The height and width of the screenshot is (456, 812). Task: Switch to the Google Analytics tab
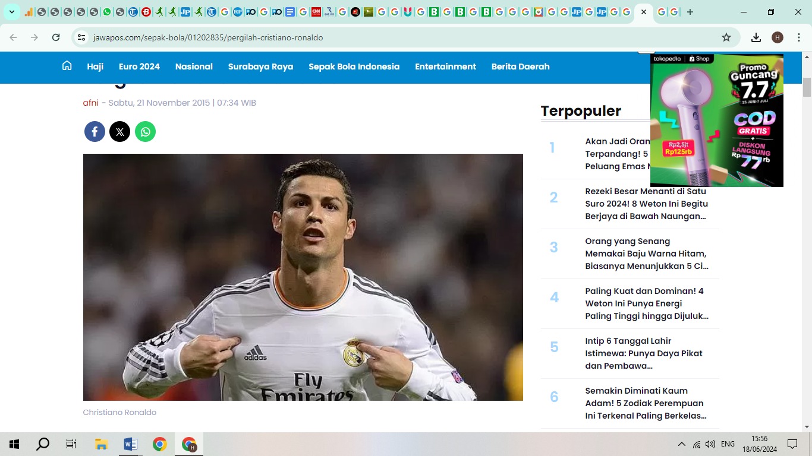pos(29,12)
